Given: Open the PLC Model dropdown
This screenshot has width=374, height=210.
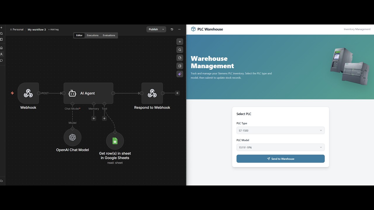Looking at the screenshot, I should coord(280,147).
